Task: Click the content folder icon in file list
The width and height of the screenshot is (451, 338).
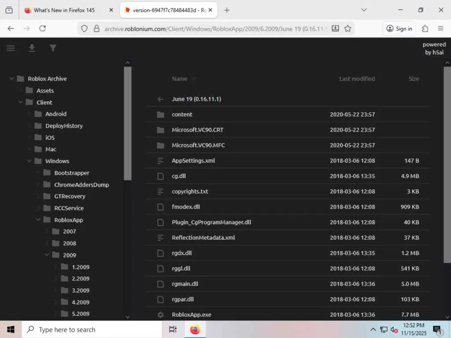Action: click(x=160, y=115)
